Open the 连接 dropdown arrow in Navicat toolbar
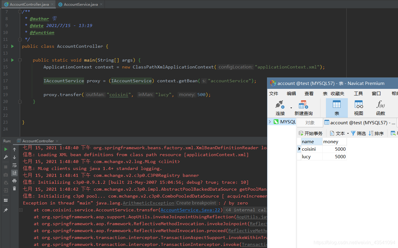398x248 pixels. [291, 108]
